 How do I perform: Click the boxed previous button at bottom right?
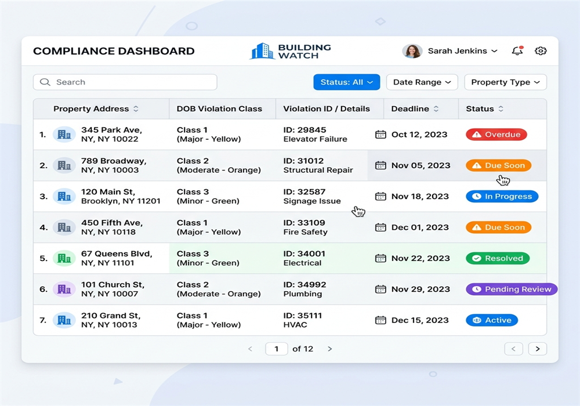coord(513,349)
